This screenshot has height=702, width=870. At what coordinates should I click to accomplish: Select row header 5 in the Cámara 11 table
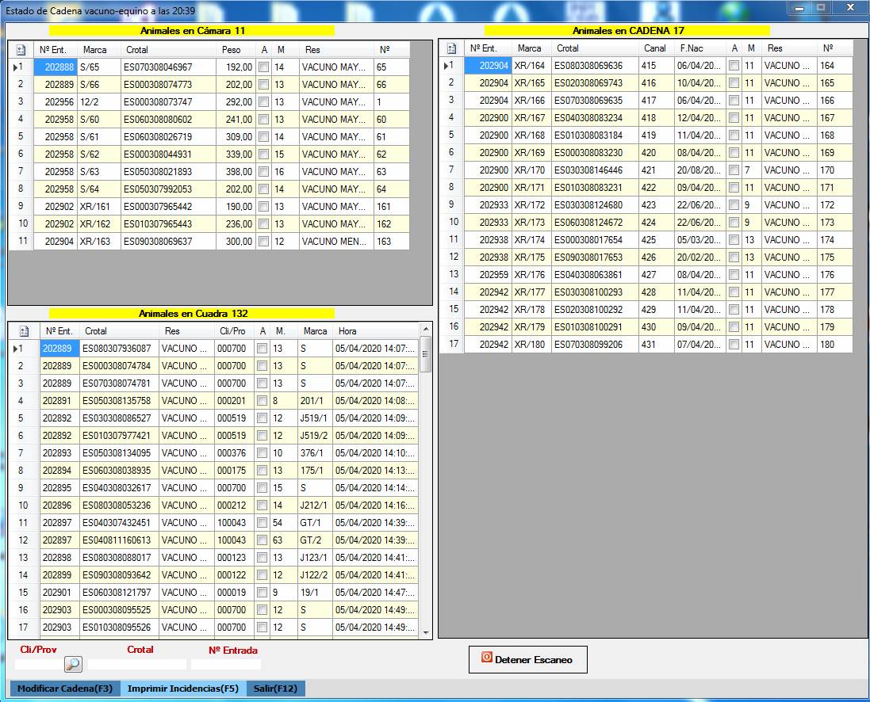click(x=21, y=137)
